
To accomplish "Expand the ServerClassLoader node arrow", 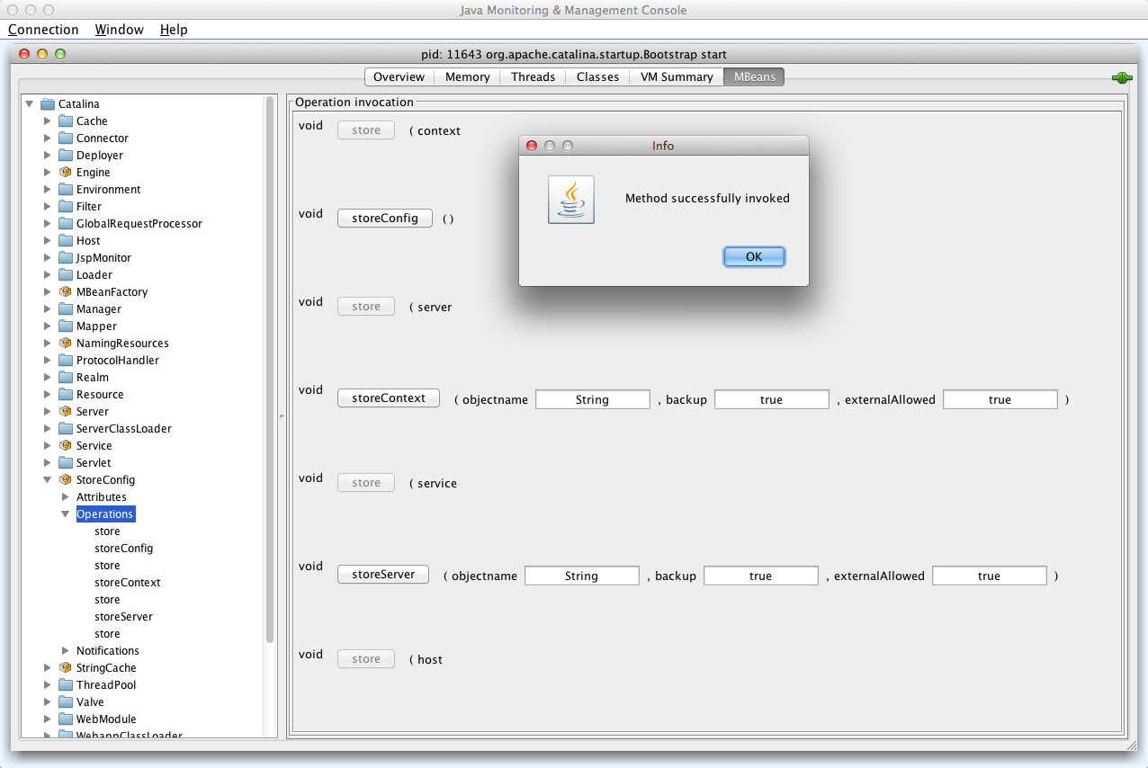I will (48, 429).
